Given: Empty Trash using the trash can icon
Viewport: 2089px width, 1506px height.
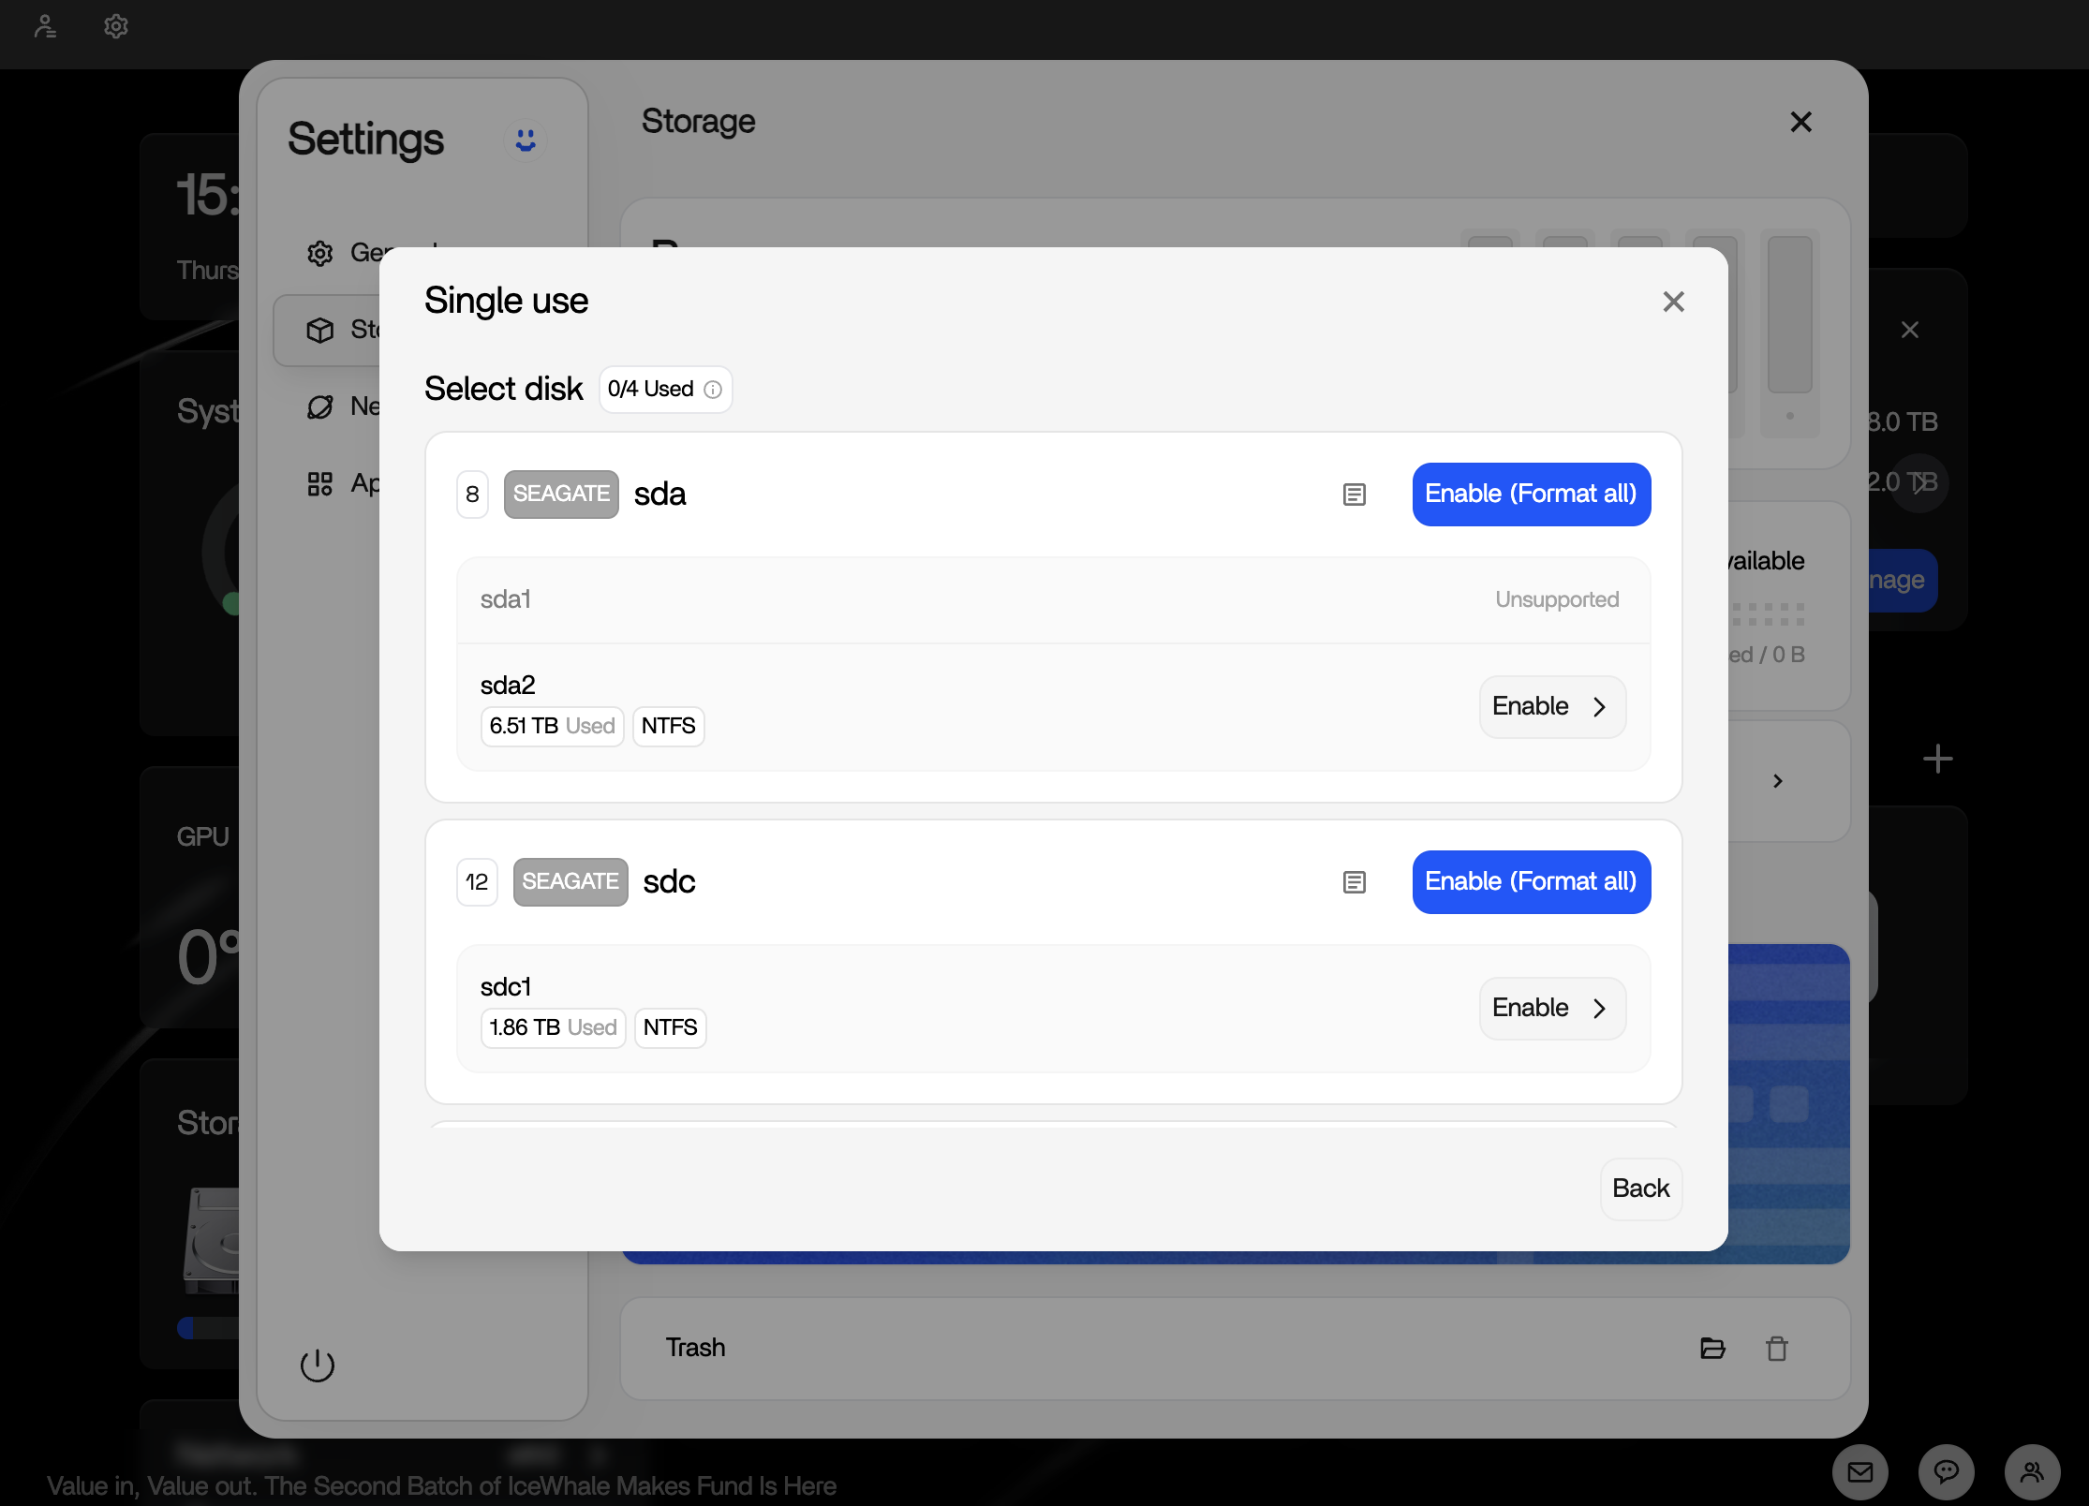Looking at the screenshot, I should [1777, 1349].
